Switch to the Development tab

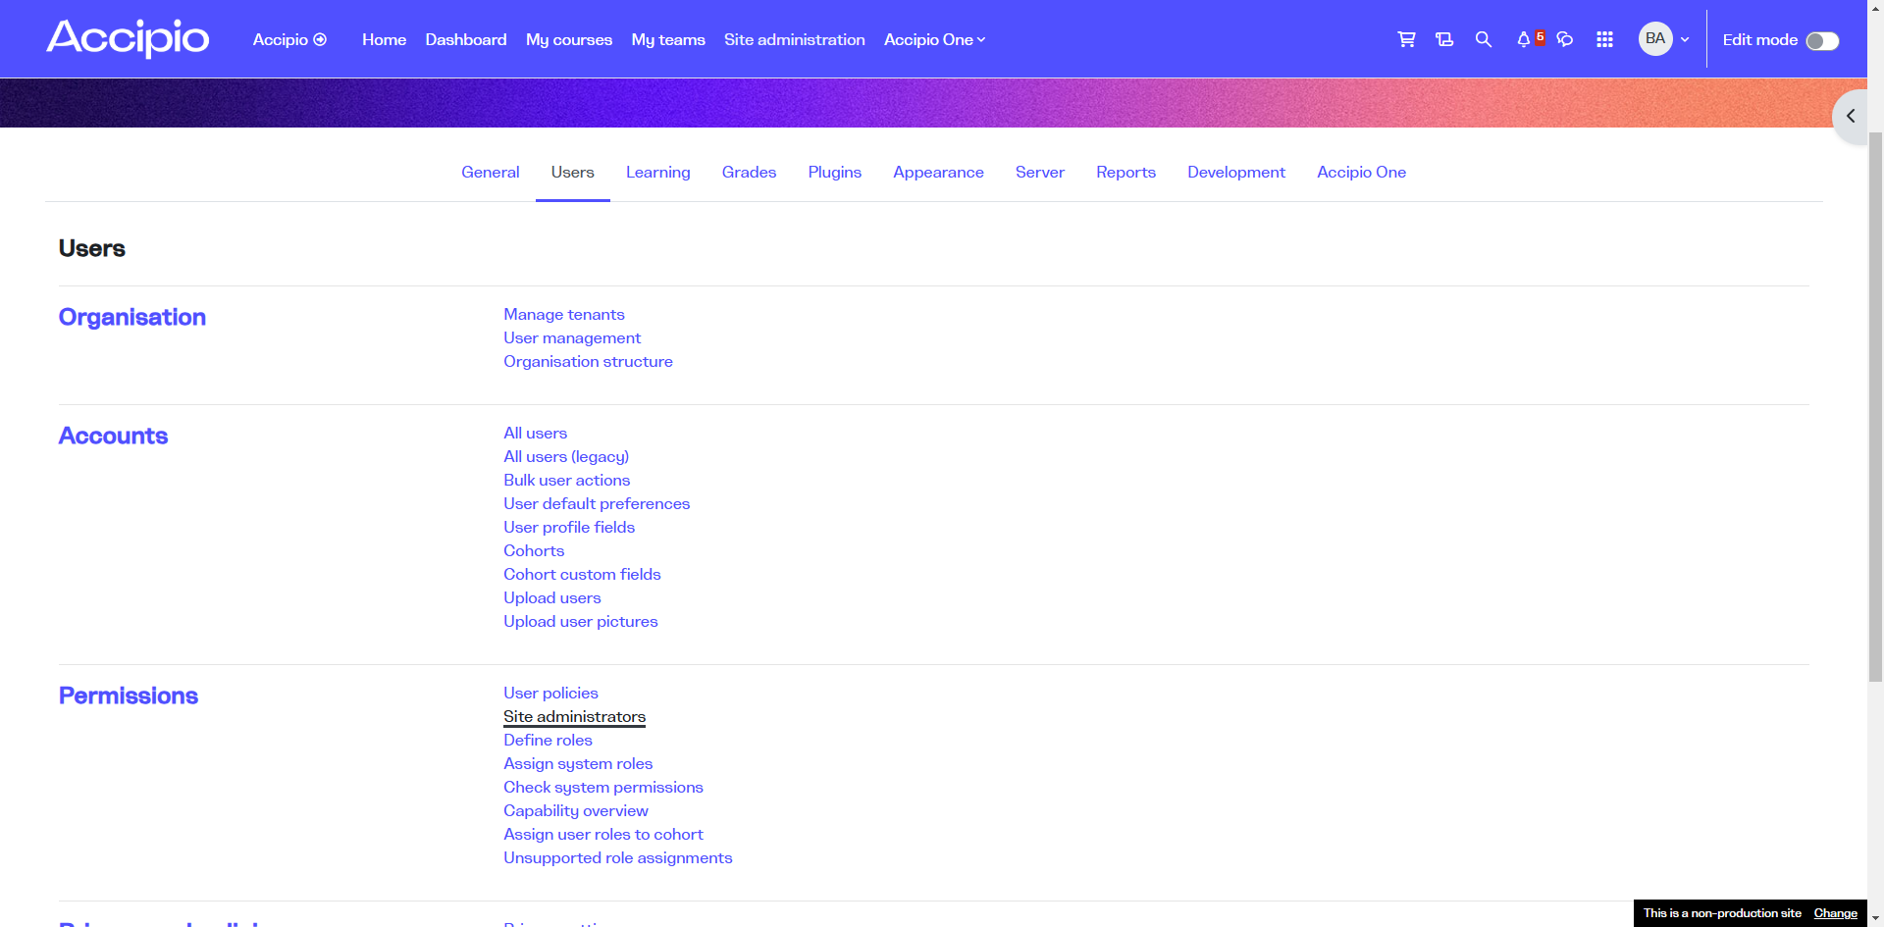coord(1236,172)
